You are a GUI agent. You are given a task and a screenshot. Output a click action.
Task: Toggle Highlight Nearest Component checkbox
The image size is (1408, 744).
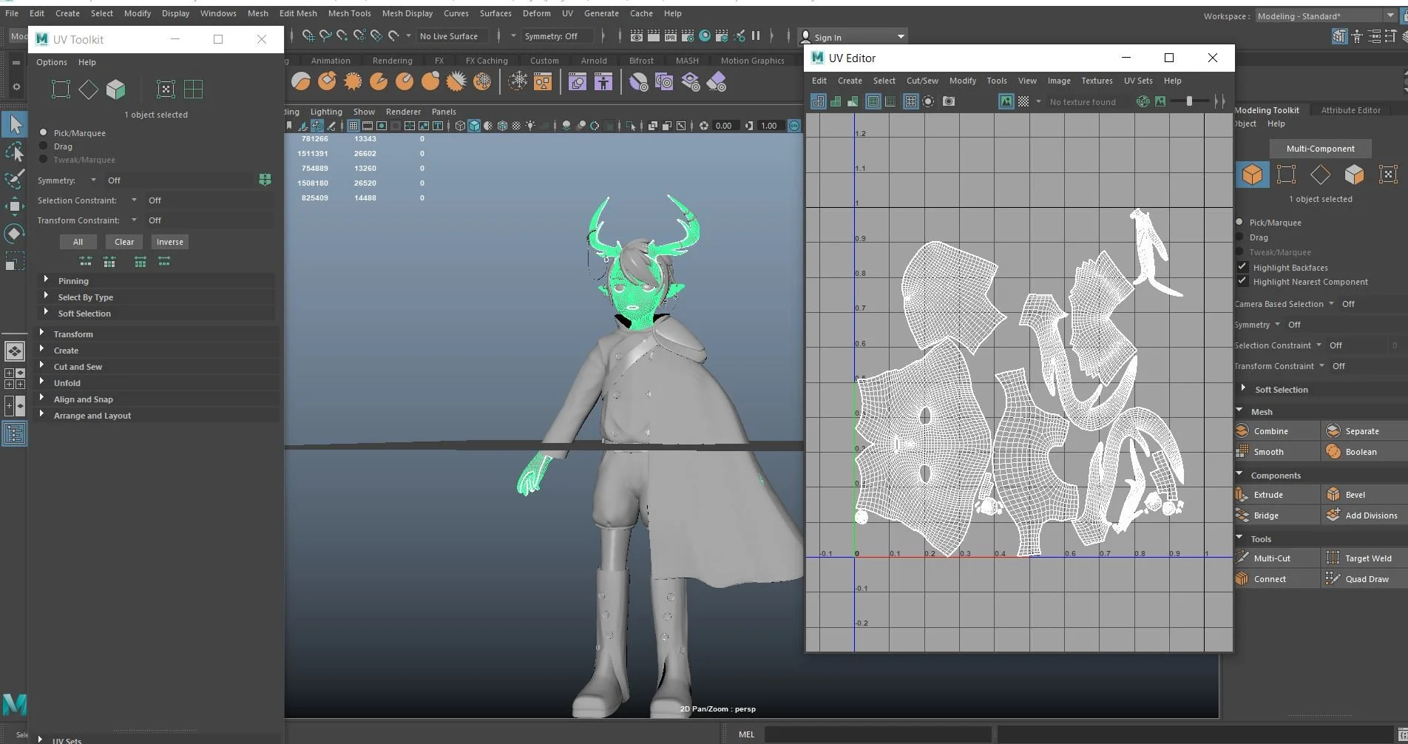1242,281
